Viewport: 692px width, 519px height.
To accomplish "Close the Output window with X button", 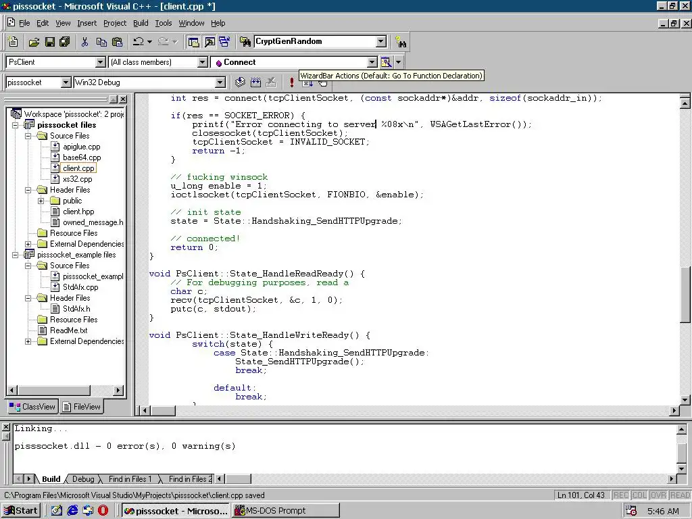I will pyautogui.click(x=5, y=427).
